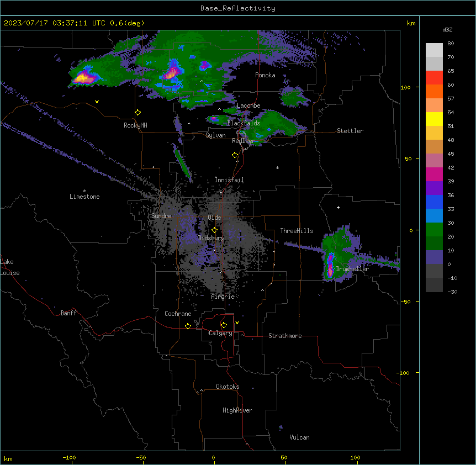476x465 pixels.
Task: Click the purple 36-39 dBZ legend swatch
Action: [434, 188]
